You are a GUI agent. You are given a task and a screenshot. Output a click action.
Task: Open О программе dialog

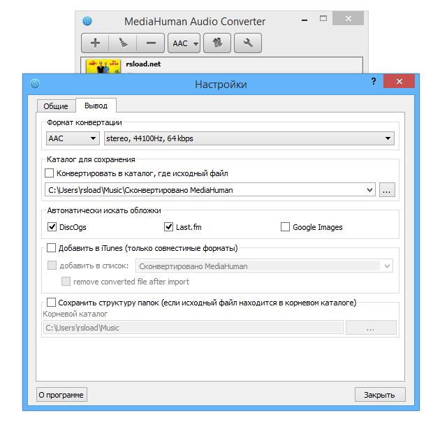click(x=61, y=395)
